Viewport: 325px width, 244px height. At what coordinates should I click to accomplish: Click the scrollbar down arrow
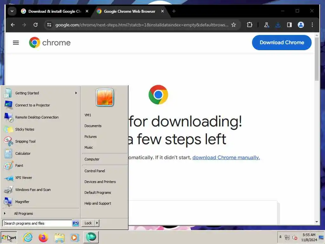point(316,222)
